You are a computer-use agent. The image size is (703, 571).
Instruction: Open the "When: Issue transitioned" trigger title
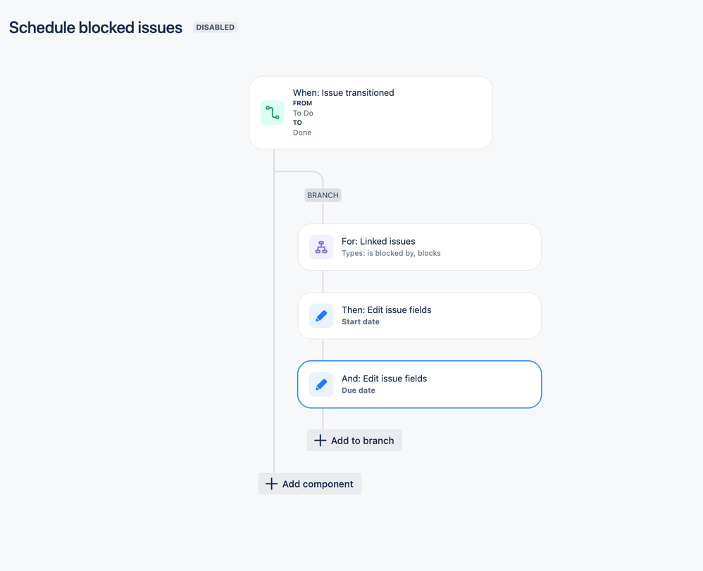(343, 93)
